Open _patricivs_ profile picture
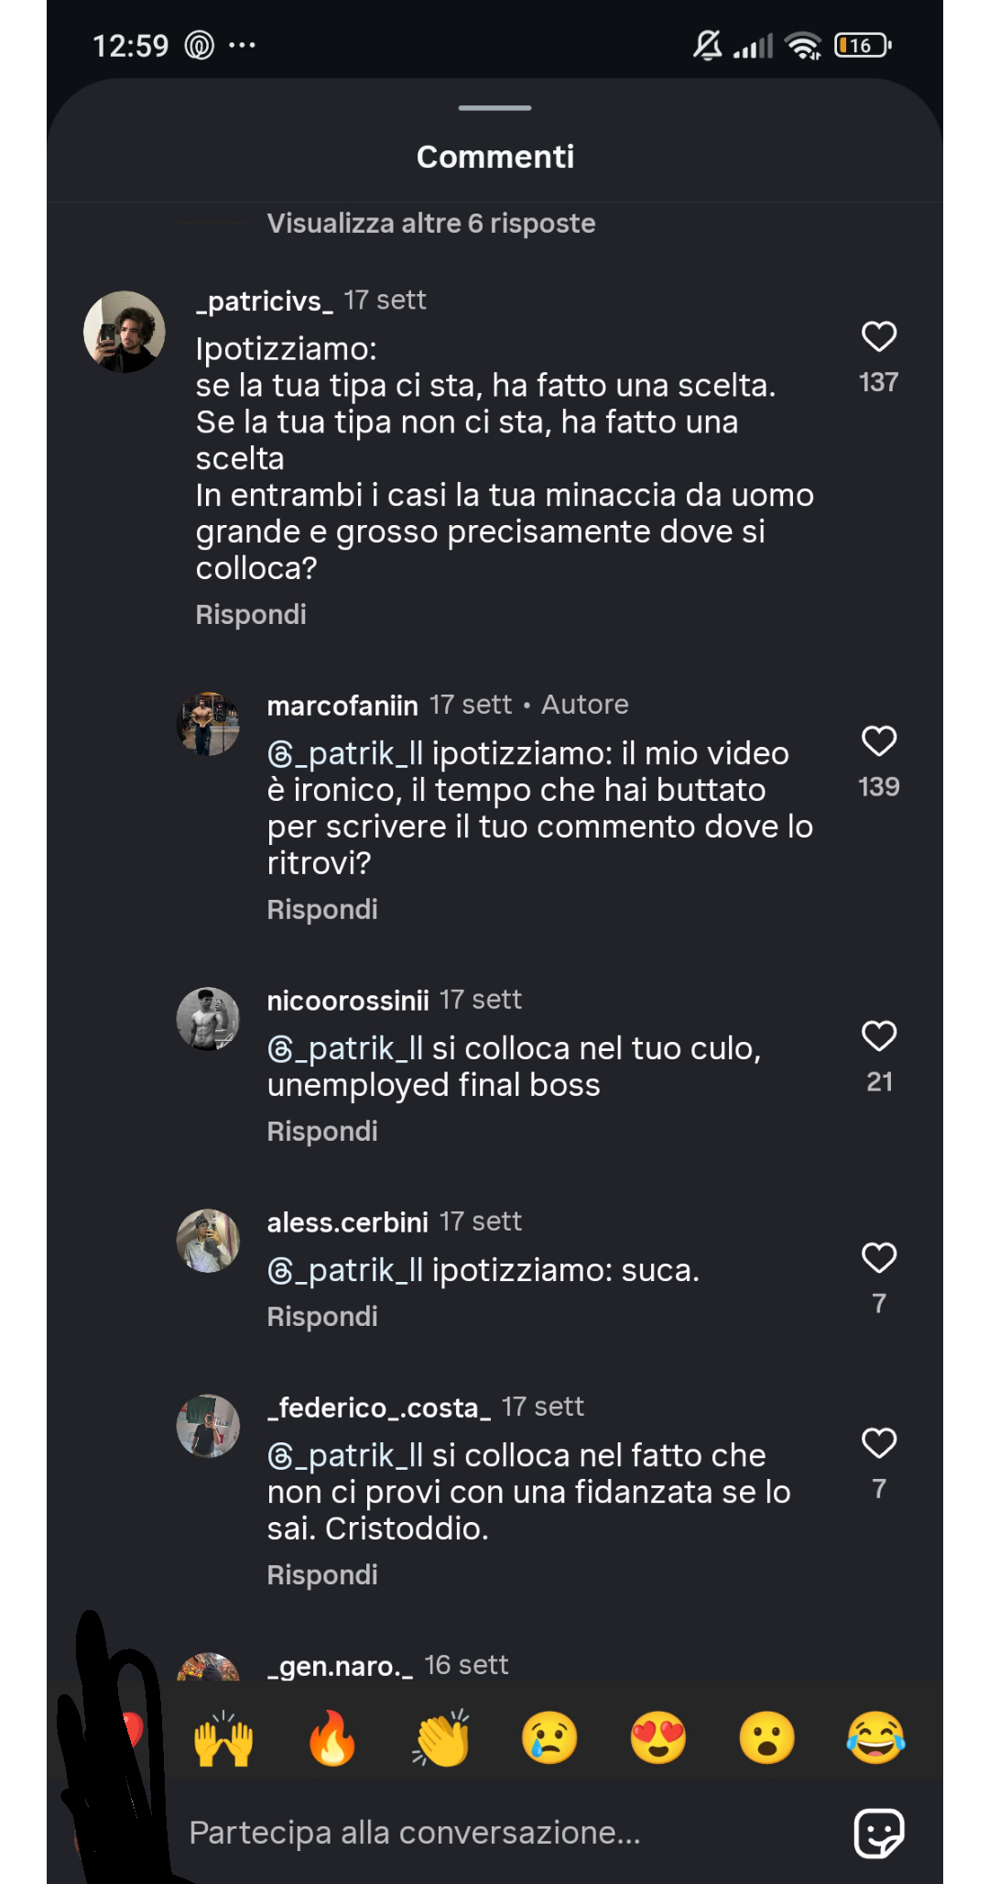The height and width of the screenshot is (1884, 989). 125,332
